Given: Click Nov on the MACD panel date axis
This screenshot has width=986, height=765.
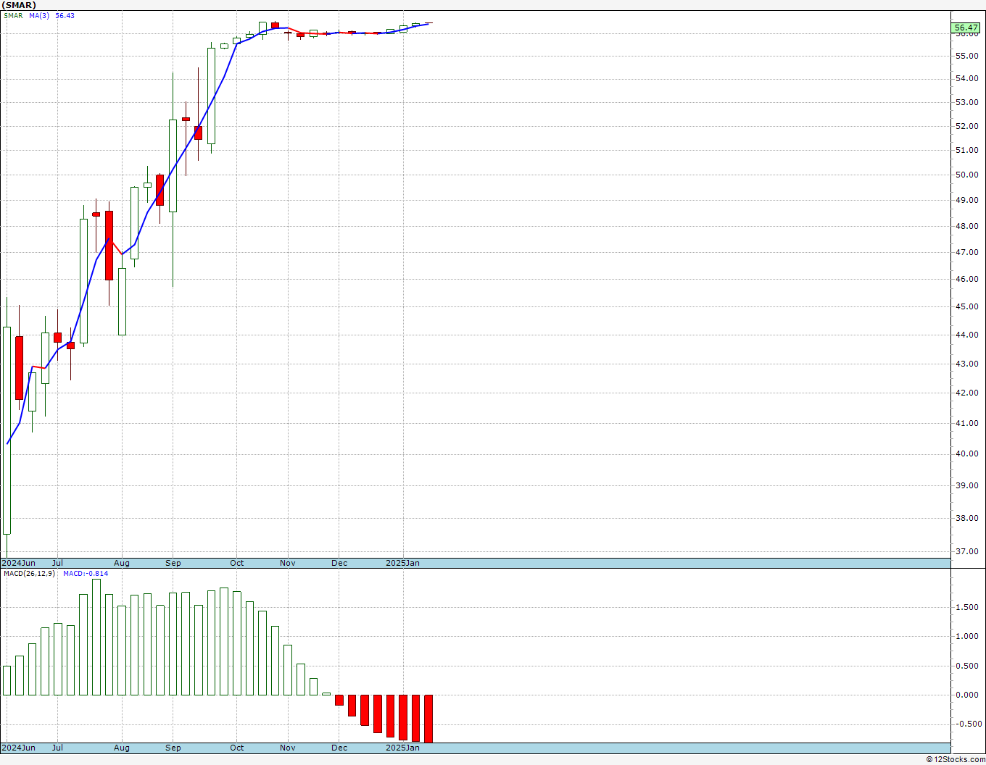Looking at the screenshot, I should coord(288,748).
